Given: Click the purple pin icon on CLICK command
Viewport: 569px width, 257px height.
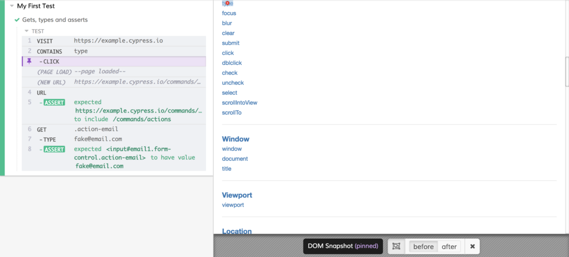Looking at the screenshot, I should pyautogui.click(x=29, y=61).
